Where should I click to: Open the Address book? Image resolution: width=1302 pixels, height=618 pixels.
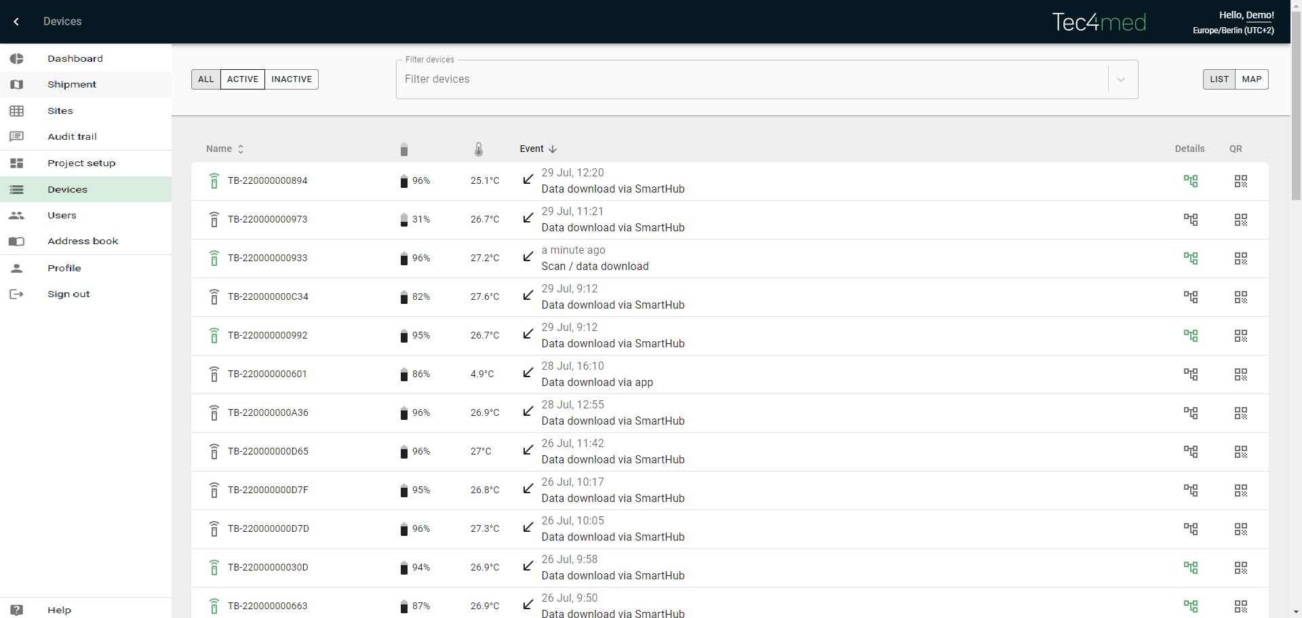pos(85,241)
